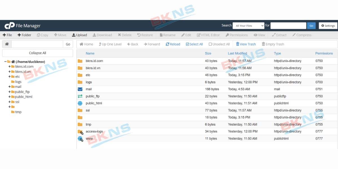The image size is (338, 169).
Task: Click the ssl folder icon in list
Action: (80, 110)
